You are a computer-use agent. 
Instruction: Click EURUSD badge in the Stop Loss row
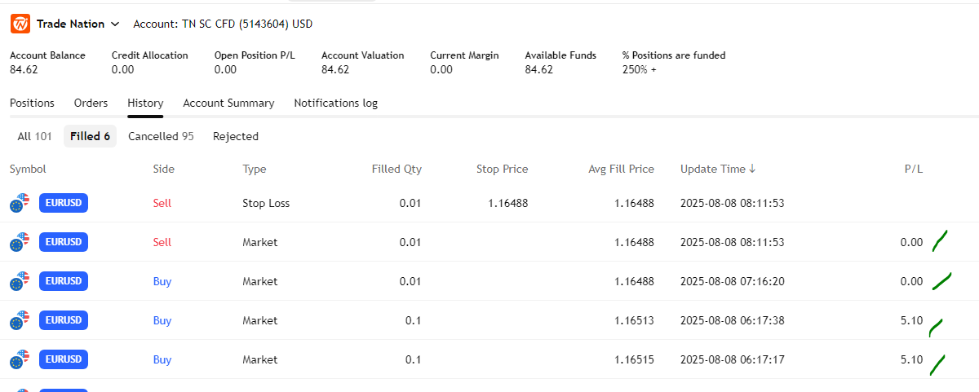pyautogui.click(x=63, y=203)
